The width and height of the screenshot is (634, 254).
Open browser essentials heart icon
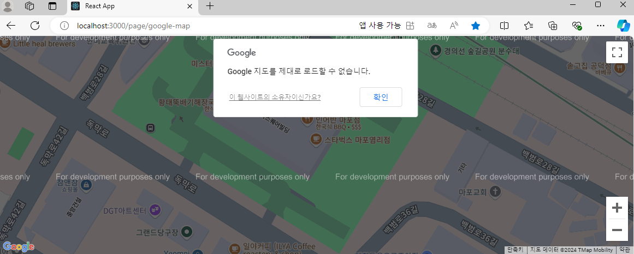(x=577, y=26)
